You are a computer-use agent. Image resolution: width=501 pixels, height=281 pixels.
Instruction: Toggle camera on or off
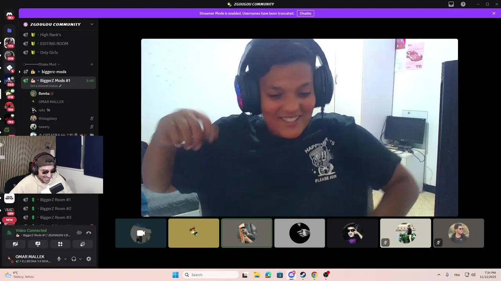click(x=15, y=244)
